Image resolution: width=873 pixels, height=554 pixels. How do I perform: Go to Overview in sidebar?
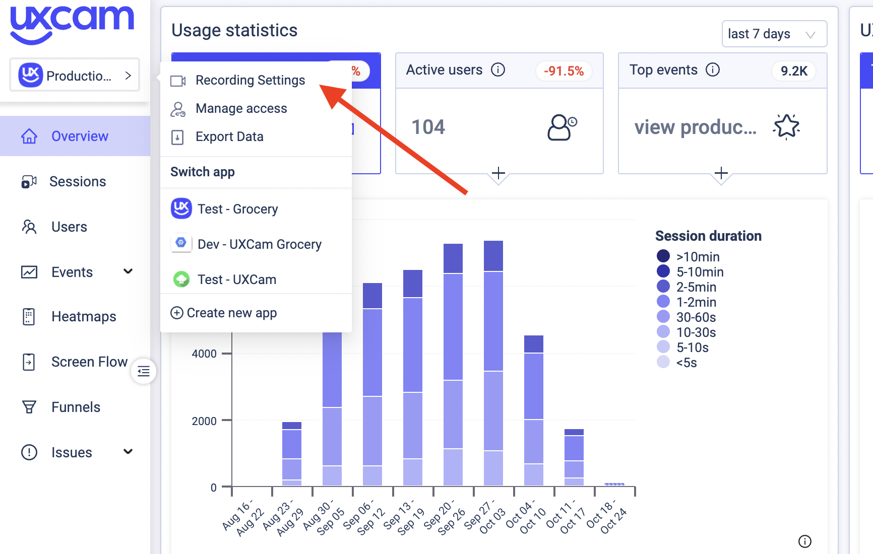pyautogui.click(x=75, y=136)
